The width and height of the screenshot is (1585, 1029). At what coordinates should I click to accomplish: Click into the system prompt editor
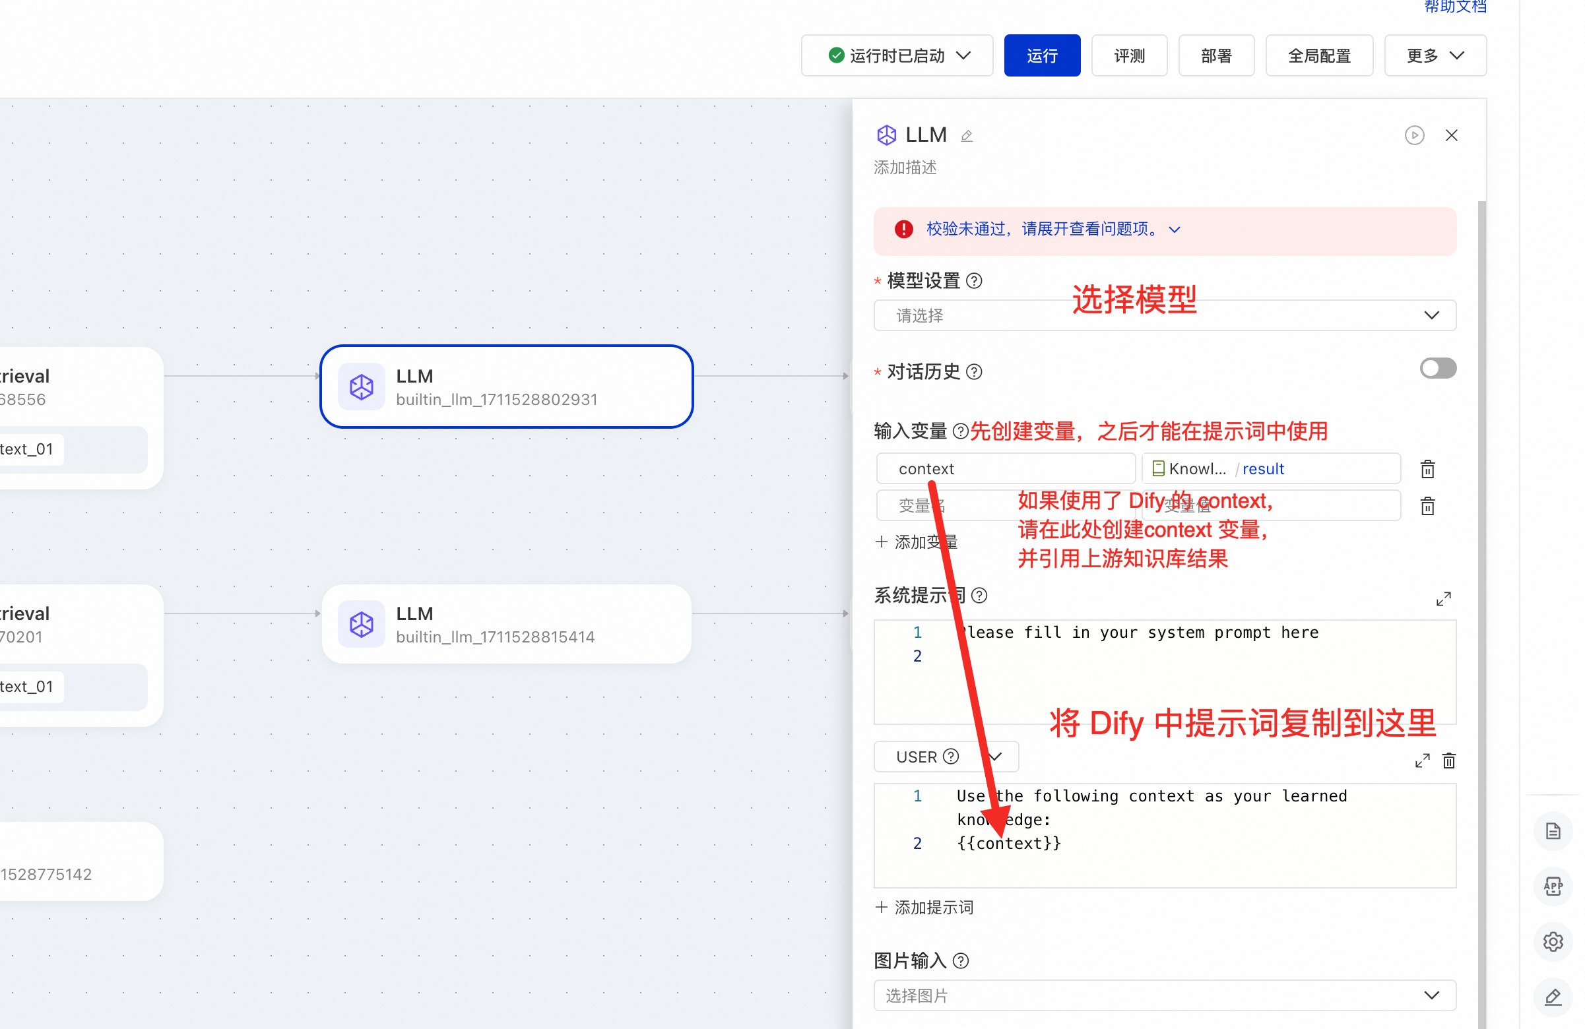1165,671
